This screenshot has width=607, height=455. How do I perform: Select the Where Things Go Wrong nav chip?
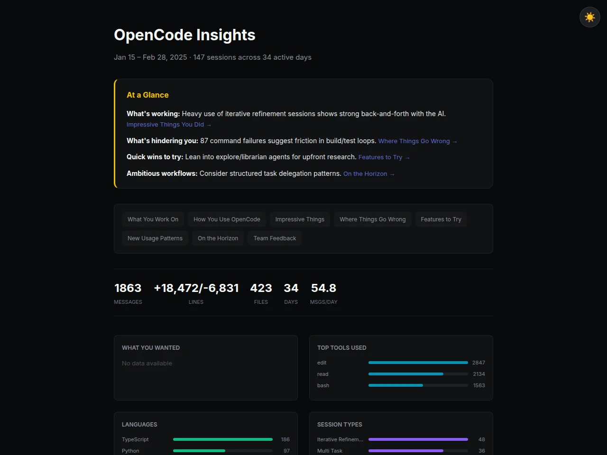pos(373,219)
